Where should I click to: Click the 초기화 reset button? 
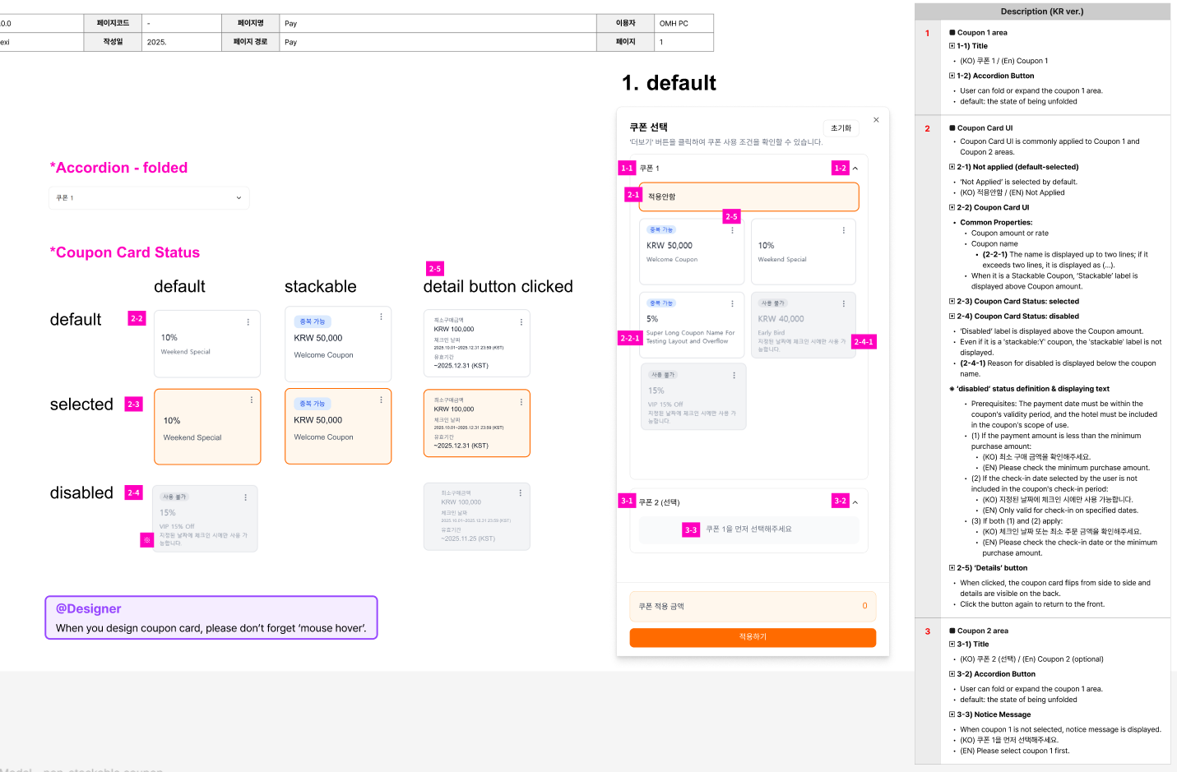841,128
